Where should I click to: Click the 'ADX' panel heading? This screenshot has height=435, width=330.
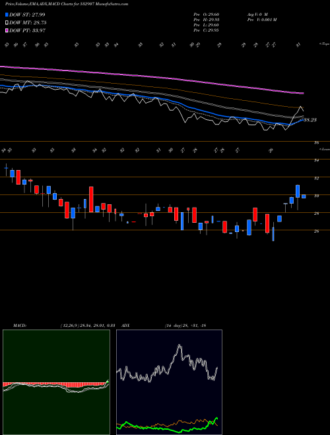(x=125, y=326)
